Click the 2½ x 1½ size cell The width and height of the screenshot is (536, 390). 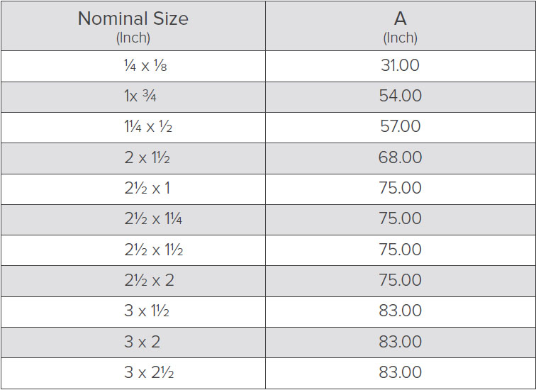133,250
